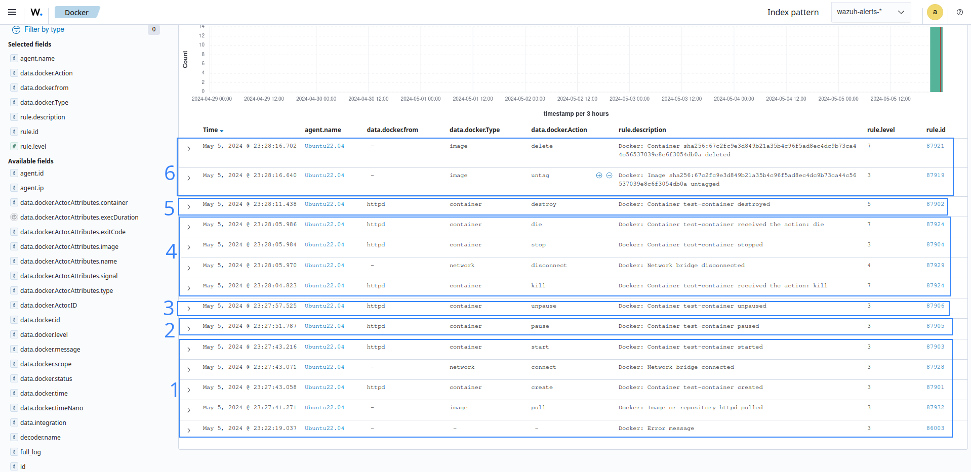Open the navigation sidebar menu
The width and height of the screenshot is (971, 472).
pyautogui.click(x=12, y=12)
